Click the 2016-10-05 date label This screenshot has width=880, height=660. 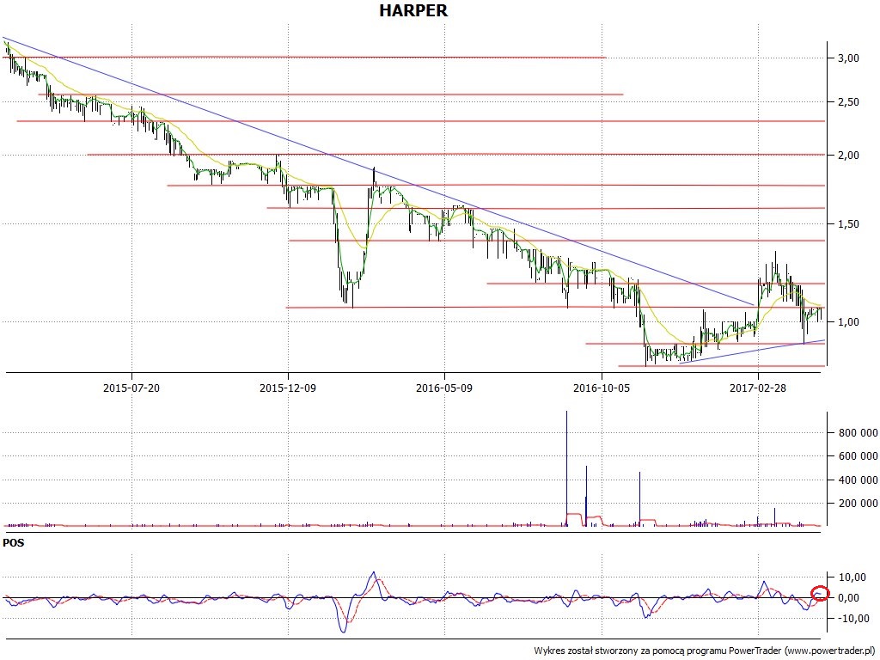(x=601, y=388)
